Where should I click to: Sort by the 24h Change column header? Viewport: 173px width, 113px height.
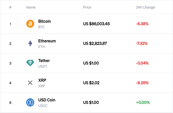point(145,7)
